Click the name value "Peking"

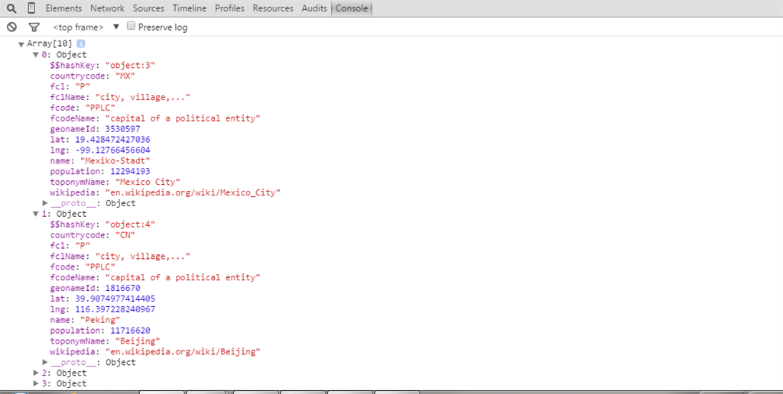pos(100,320)
